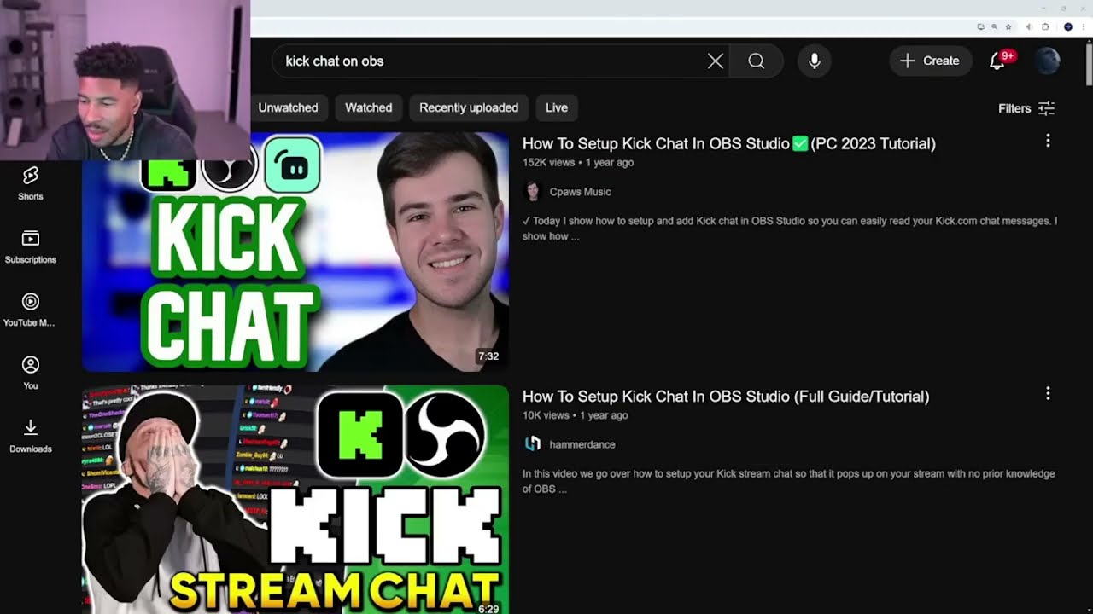This screenshot has height=614, width=1093.
Task: Go to Cpaws Music channel name
Action: tap(581, 192)
